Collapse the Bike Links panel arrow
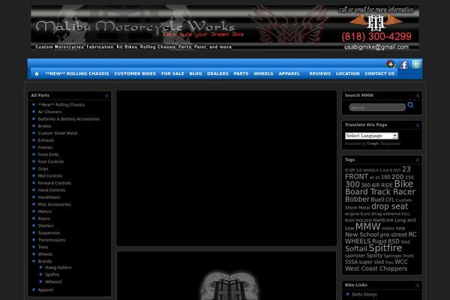Image resolution: width=450 pixels, height=300 pixels. 417,285
